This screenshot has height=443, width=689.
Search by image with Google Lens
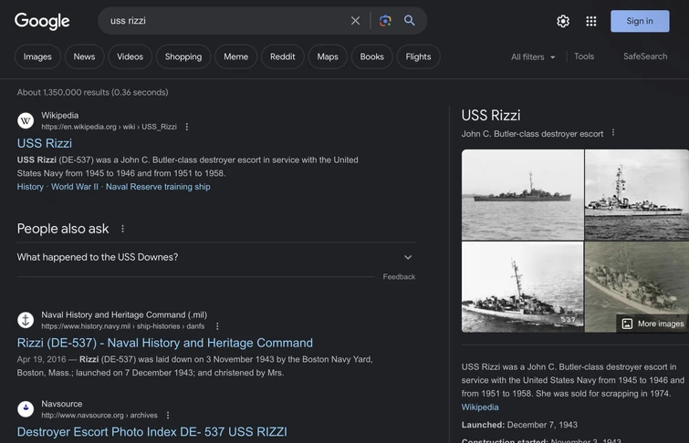(x=385, y=21)
